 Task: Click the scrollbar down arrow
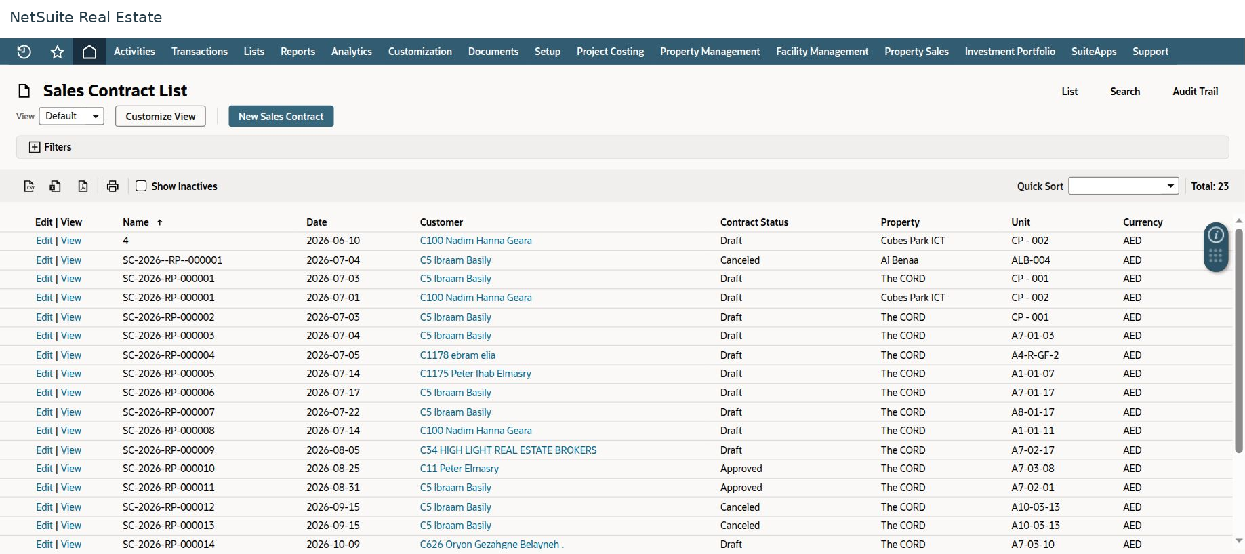pos(1239,541)
